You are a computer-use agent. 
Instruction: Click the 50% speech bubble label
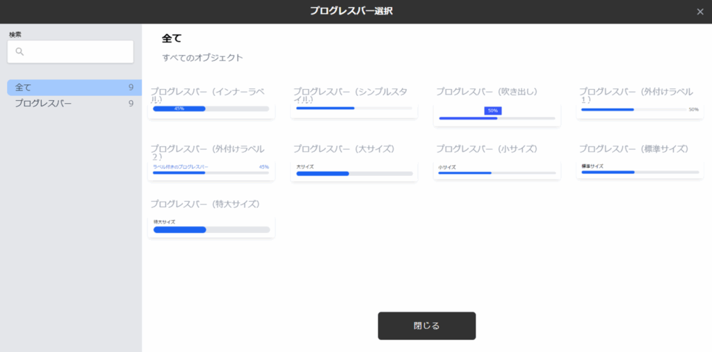(493, 111)
